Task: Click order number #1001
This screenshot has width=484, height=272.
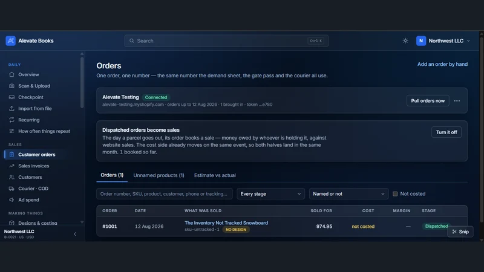Action: (110, 226)
